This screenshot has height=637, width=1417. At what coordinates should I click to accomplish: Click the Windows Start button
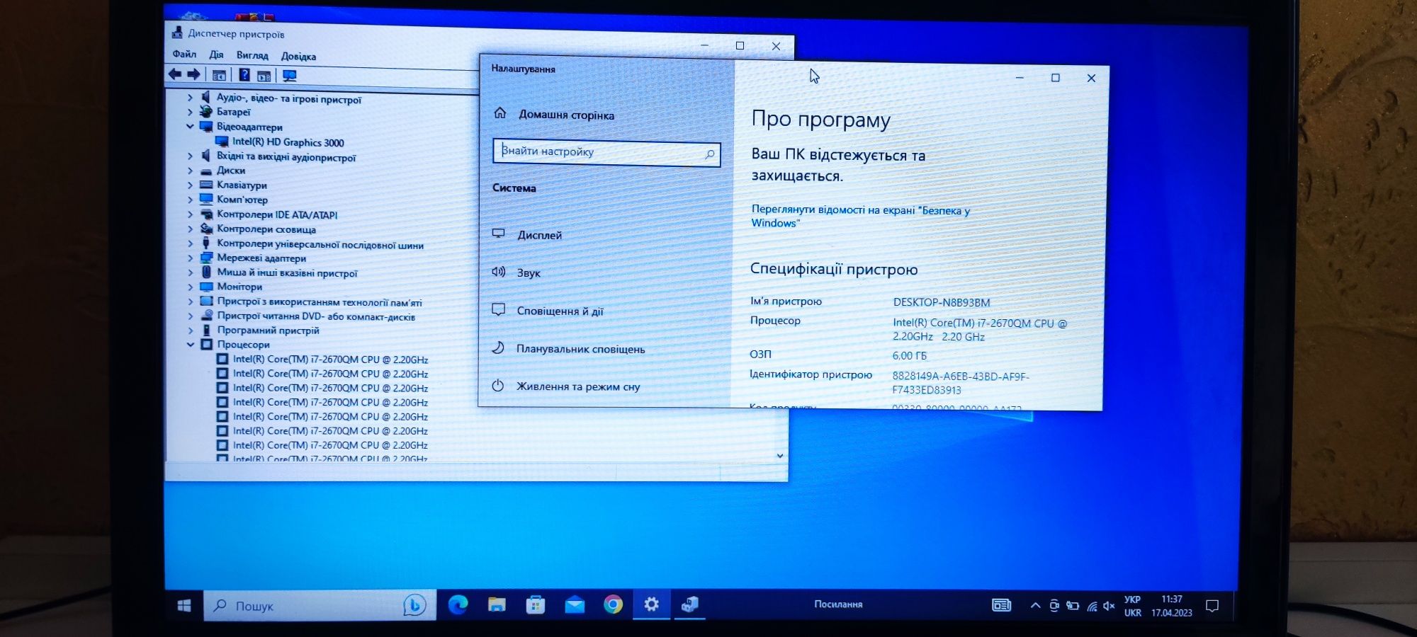click(x=184, y=606)
